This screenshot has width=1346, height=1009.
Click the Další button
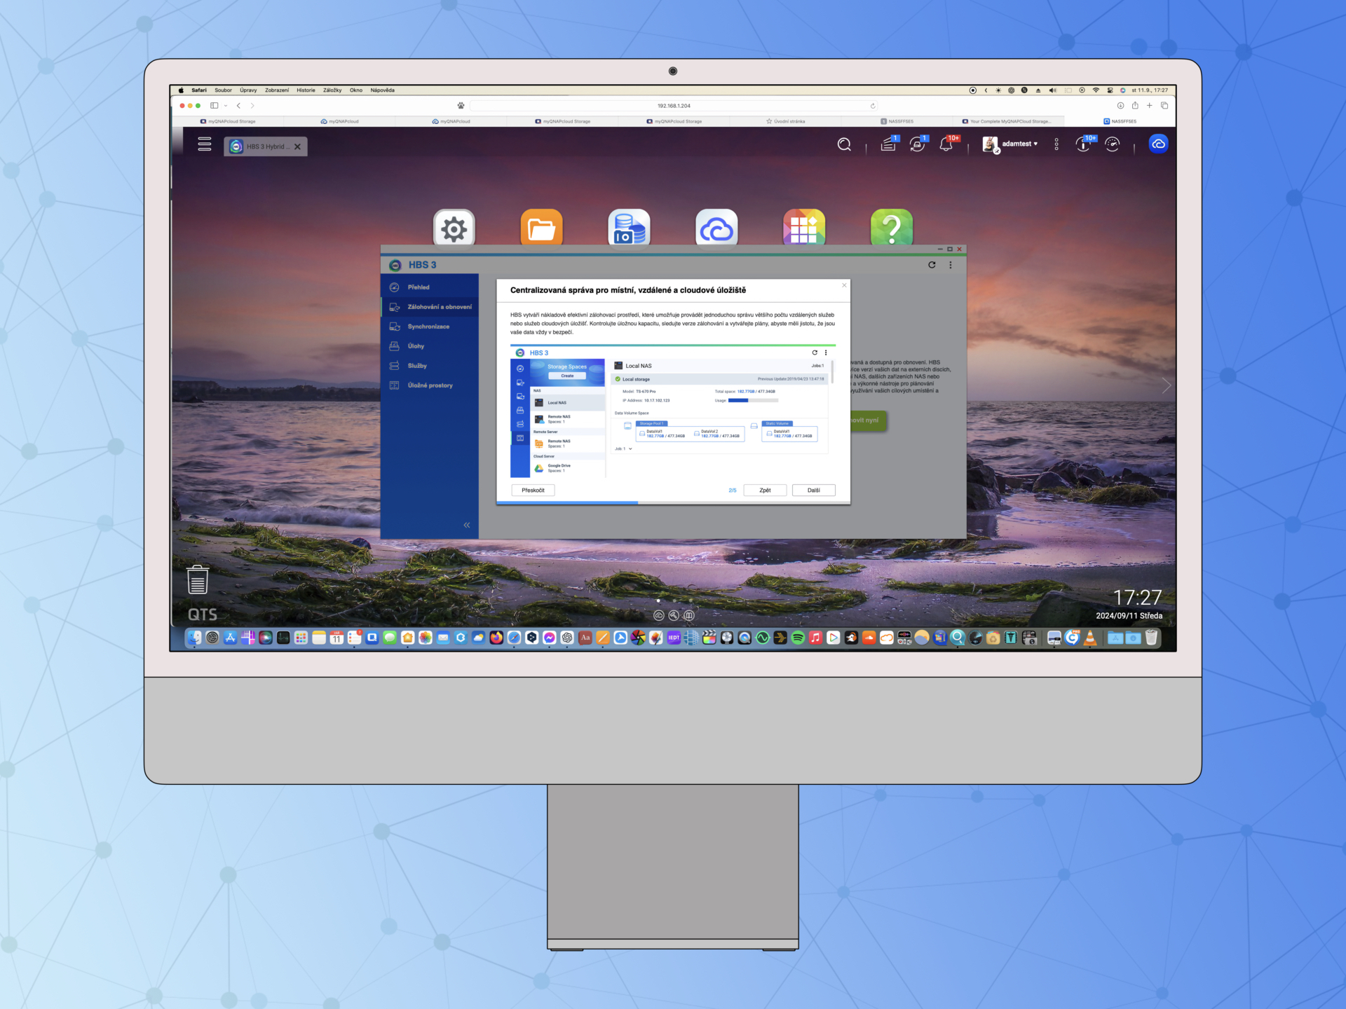(x=813, y=490)
